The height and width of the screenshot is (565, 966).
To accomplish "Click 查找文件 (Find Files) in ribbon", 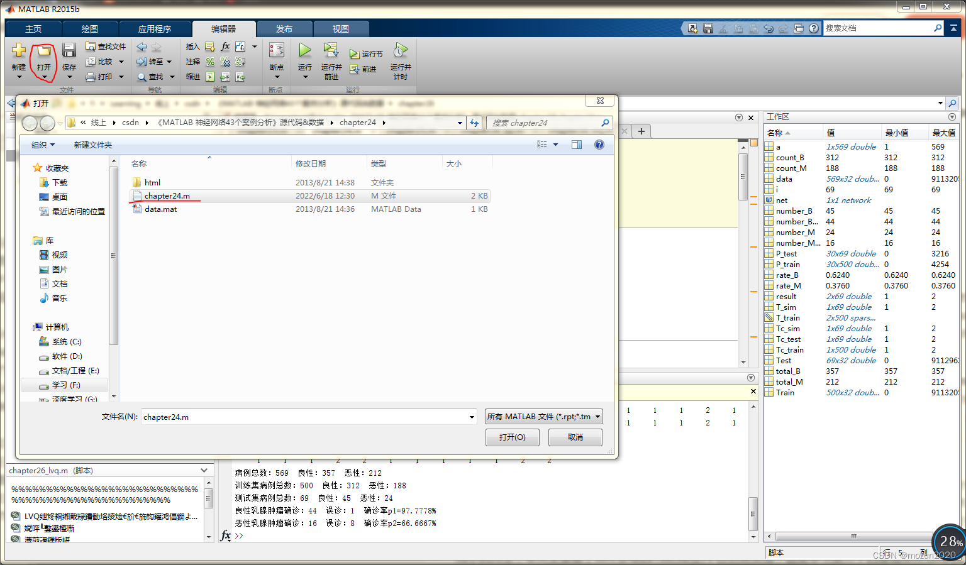I will [106, 47].
